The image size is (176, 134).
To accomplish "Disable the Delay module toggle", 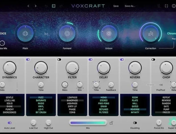I will click(91, 59).
